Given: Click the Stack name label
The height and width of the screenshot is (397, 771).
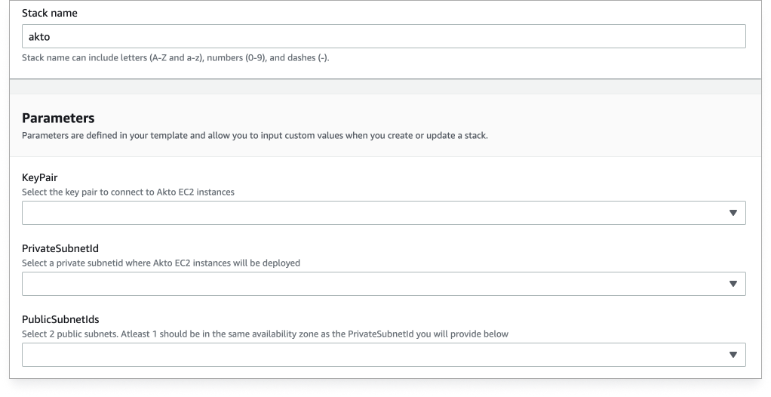Looking at the screenshot, I should (x=49, y=13).
